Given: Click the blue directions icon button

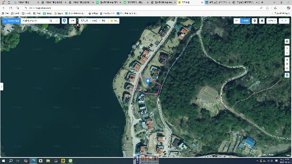Looking at the screenshot, I should [x=64, y=21].
